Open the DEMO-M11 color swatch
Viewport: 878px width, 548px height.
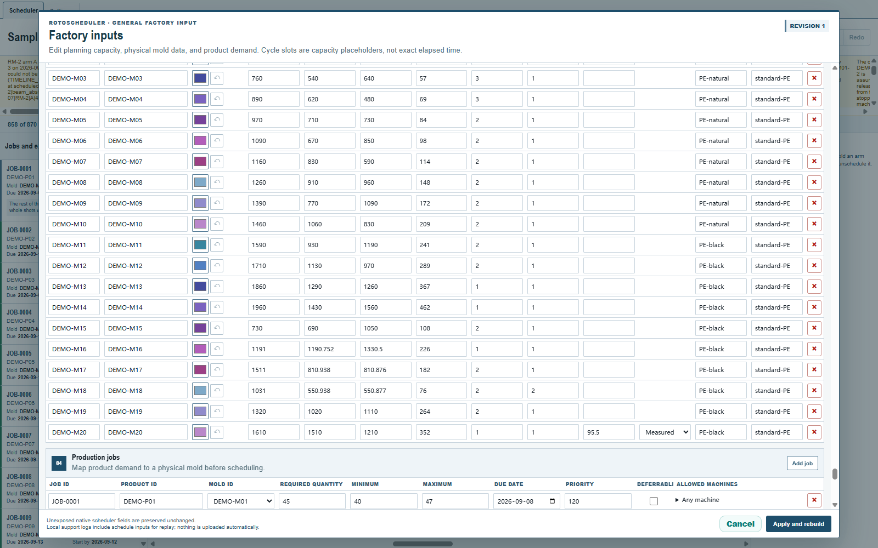pos(200,245)
